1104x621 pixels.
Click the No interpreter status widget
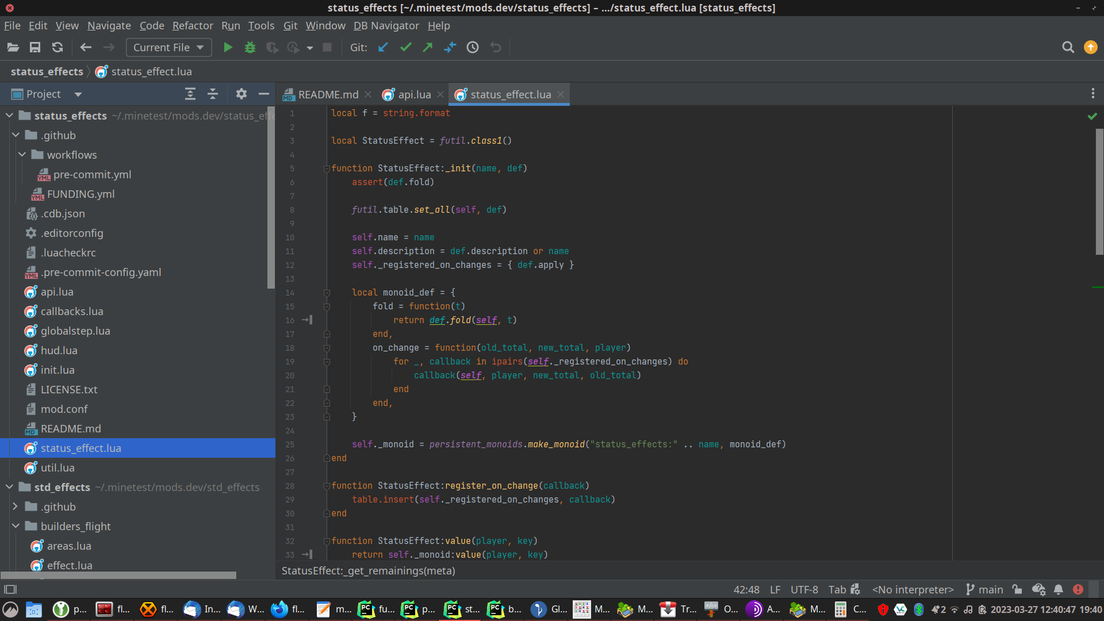tap(913, 589)
